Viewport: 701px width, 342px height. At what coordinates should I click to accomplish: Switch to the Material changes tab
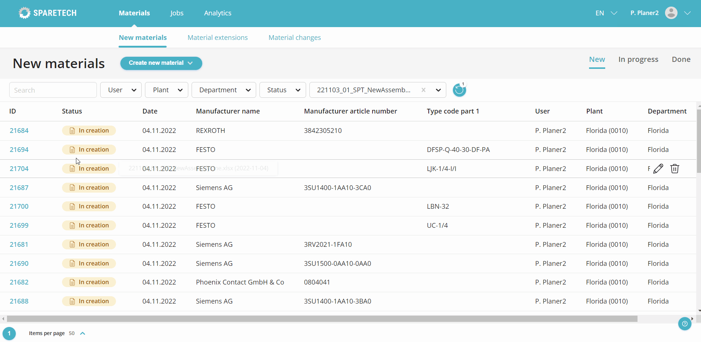295,37
